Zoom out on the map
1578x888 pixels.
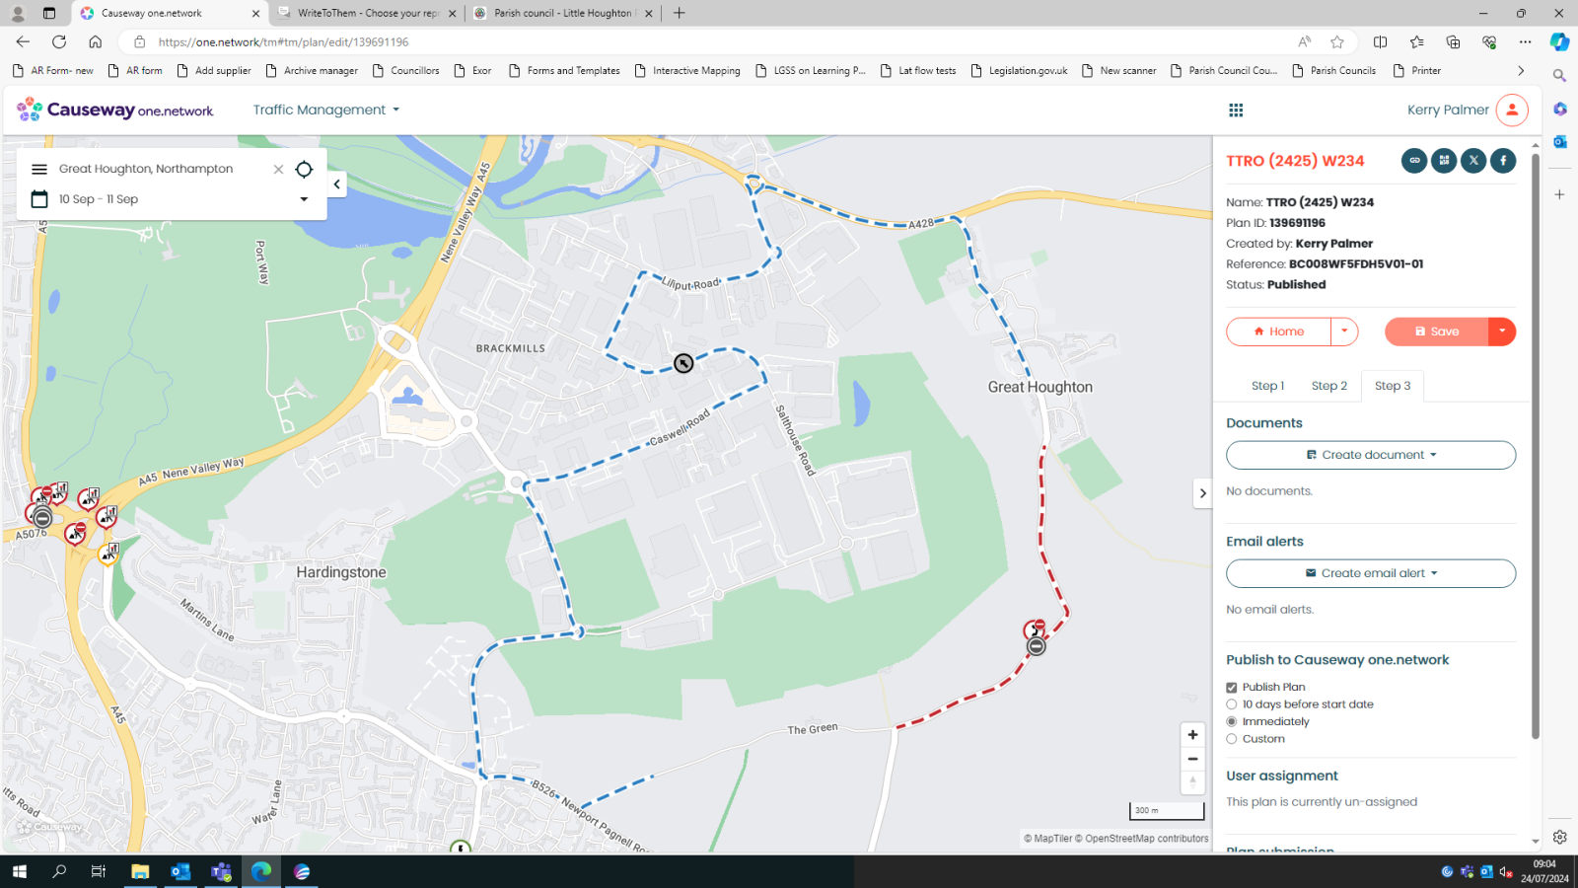coord(1192,759)
